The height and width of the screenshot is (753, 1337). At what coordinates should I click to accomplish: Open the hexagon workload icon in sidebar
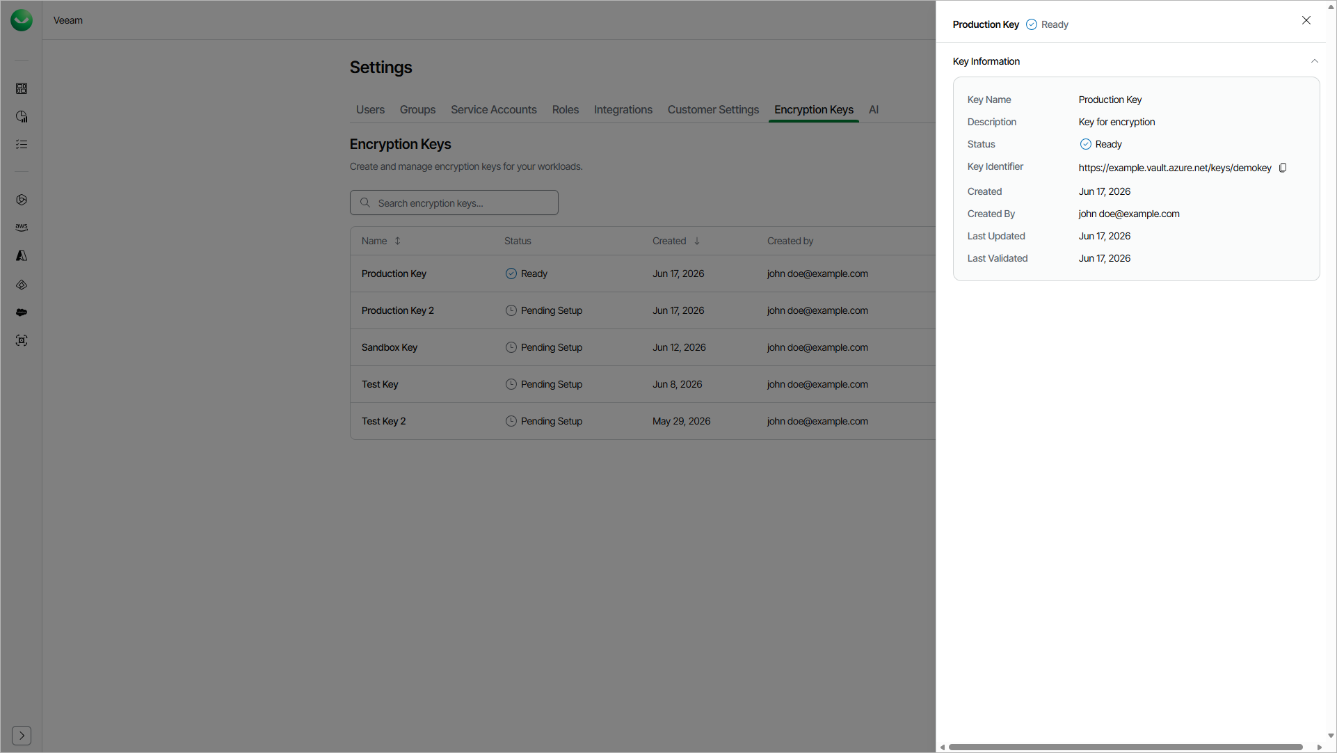(x=22, y=200)
